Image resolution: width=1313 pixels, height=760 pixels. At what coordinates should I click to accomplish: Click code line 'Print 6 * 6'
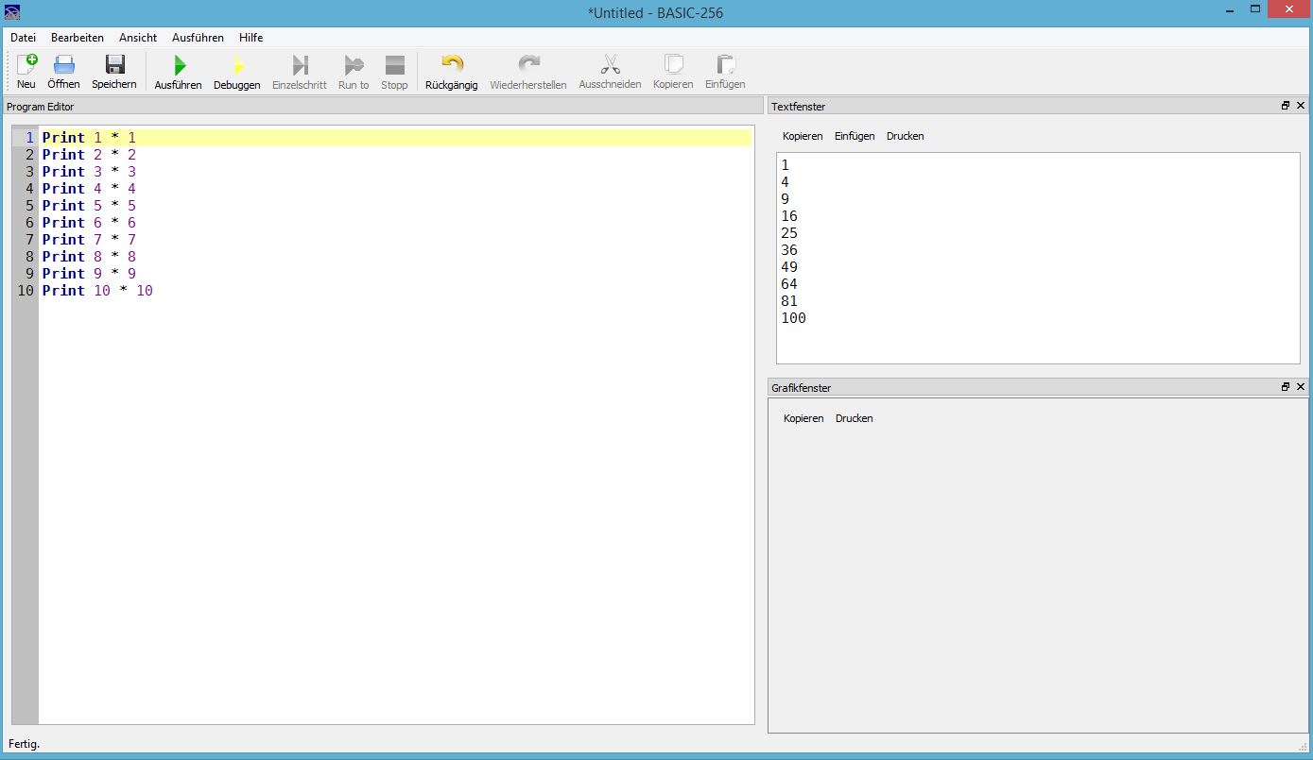pos(89,223)
